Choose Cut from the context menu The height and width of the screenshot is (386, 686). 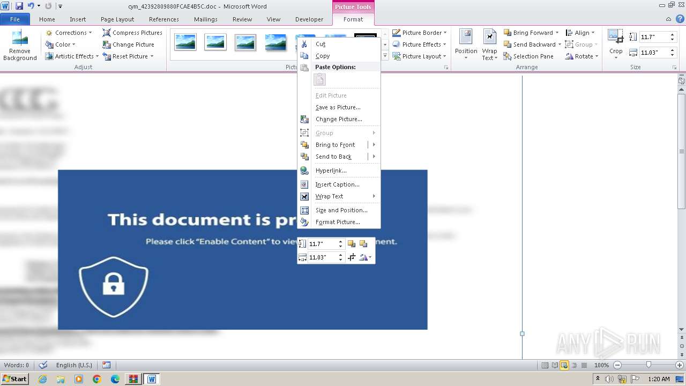coord(339,44)
